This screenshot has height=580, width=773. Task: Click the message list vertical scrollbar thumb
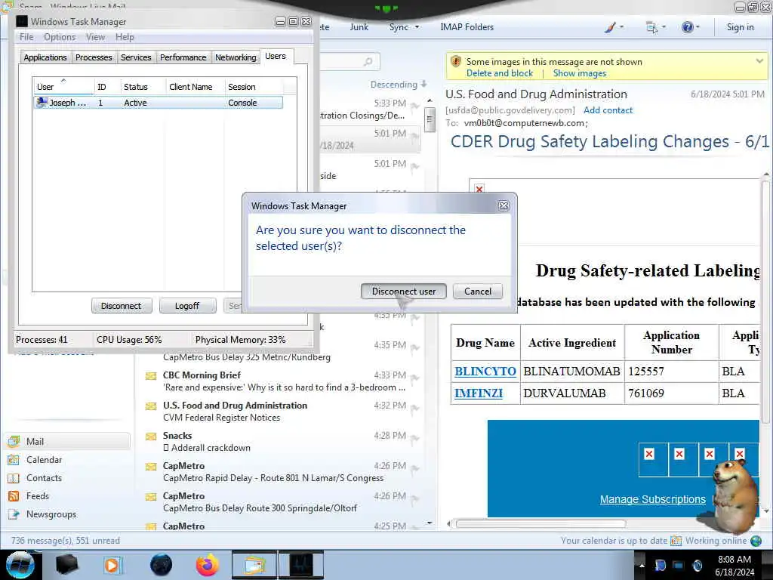[x=430, y=119]
